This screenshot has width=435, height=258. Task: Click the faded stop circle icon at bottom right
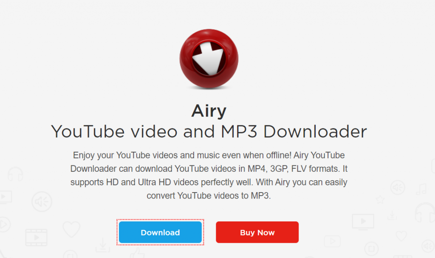371,248
